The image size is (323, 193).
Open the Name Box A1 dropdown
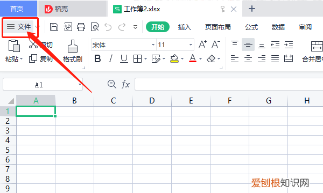80,84
